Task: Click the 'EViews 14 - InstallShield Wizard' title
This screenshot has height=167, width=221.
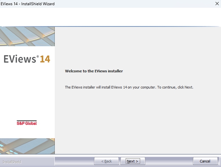Action: coord(28,4)
